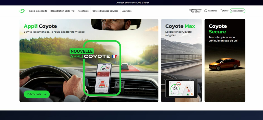Open the Coyote Max card
This screenshot has height=120, width=263.
point(181,60)
